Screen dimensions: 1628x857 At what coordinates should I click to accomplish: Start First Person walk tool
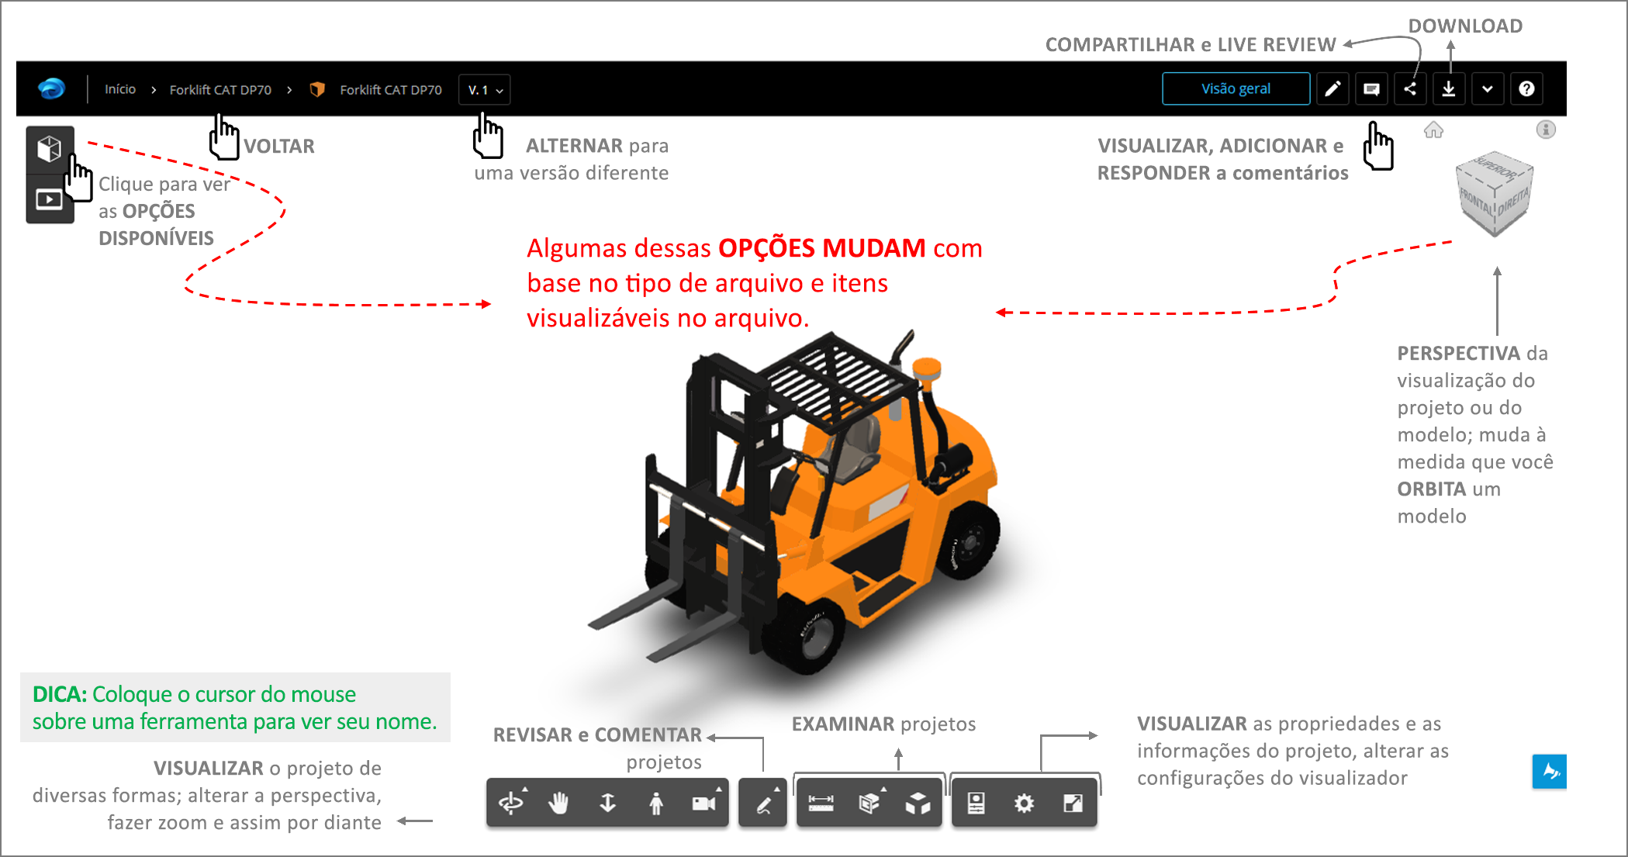coord(656,803)
